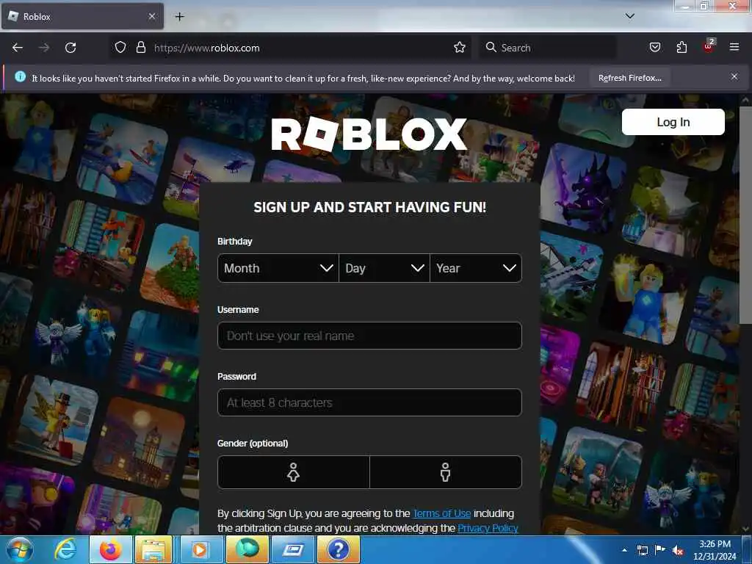Viewport: 752px width, 564px height.
Task: Open a new tab with the plus button
Action: point(179,17)
